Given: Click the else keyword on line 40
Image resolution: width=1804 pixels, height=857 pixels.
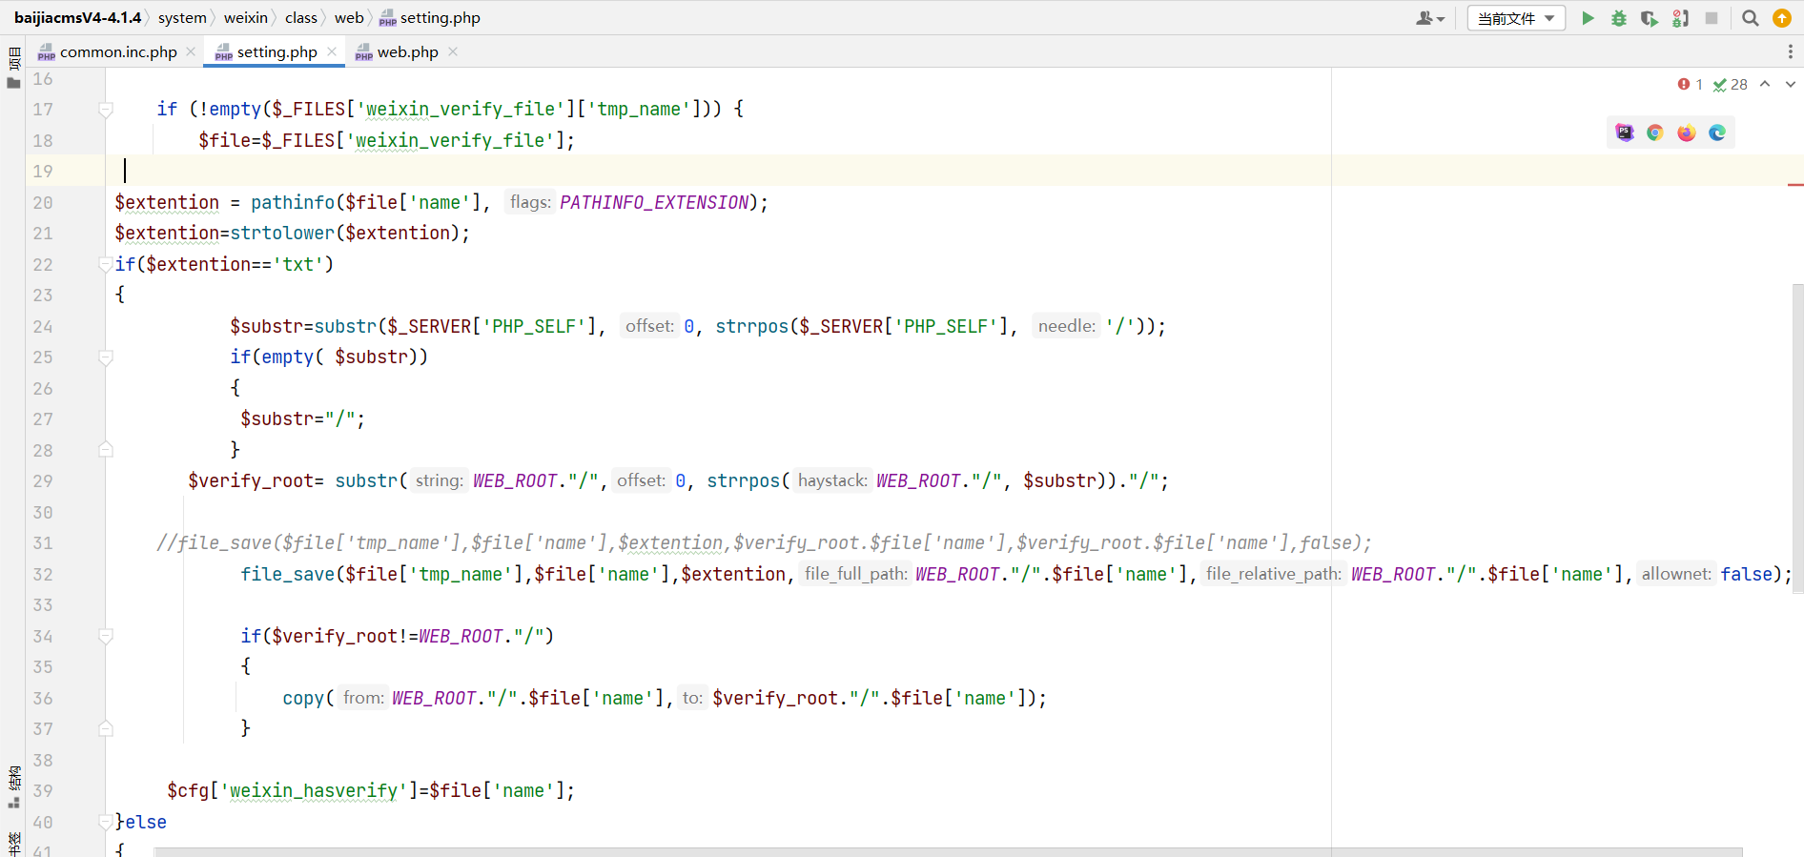Looking at the screenshot, I should click(146, 822).
